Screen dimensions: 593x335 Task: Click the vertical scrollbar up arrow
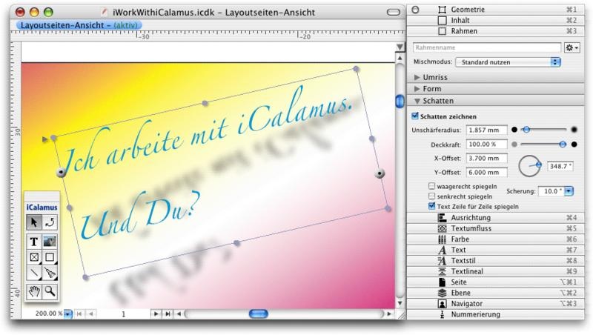coord(400,59)
